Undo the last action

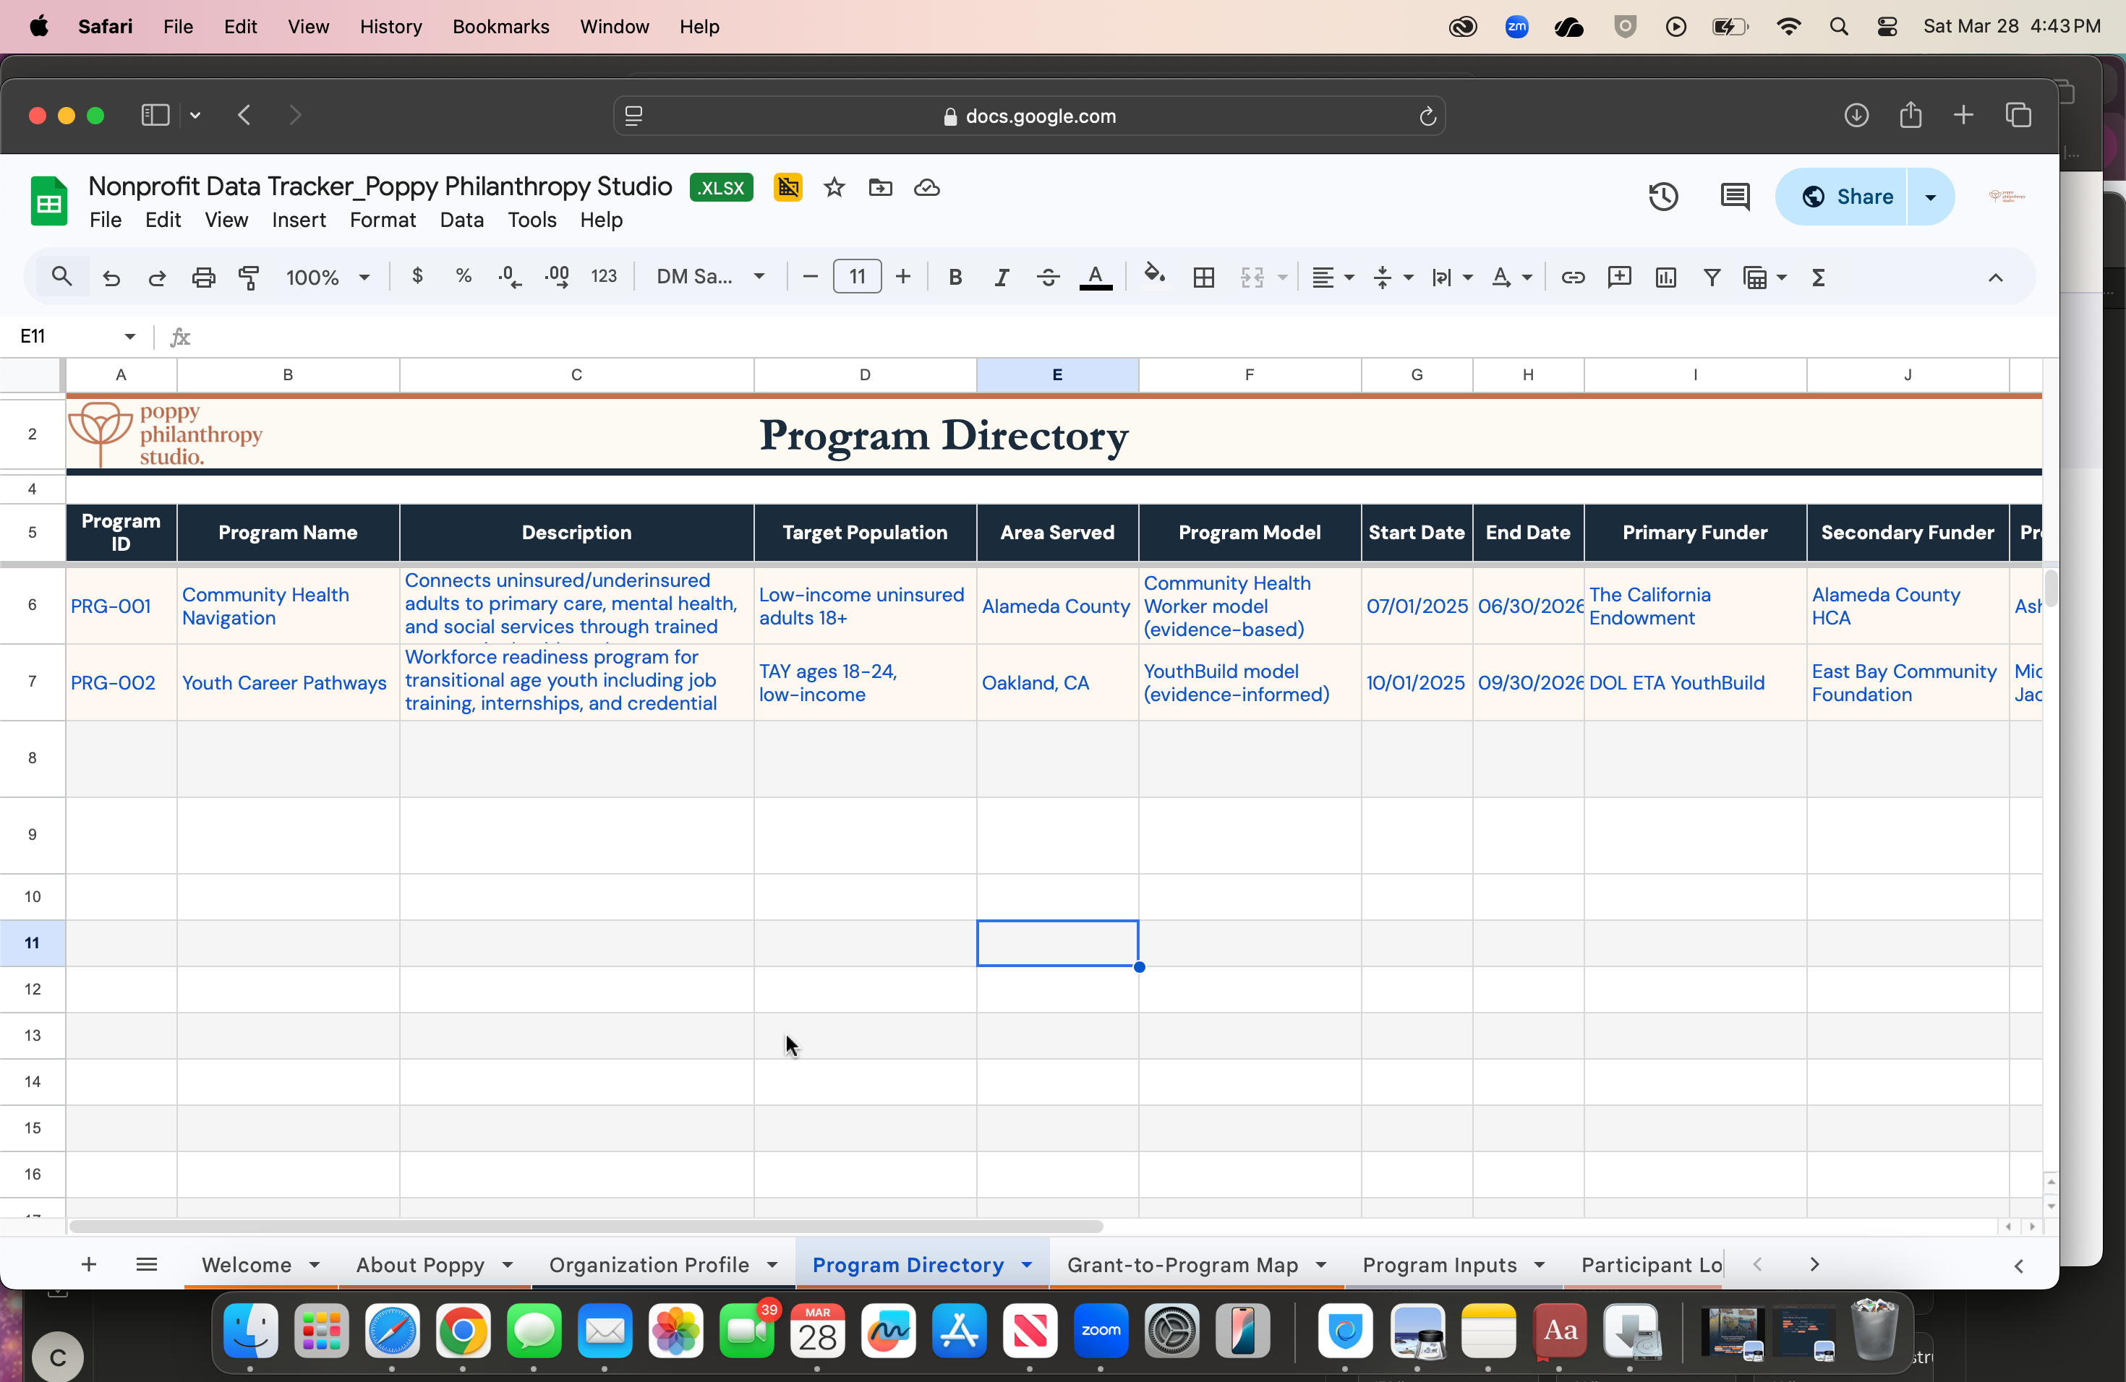(111, 278)
